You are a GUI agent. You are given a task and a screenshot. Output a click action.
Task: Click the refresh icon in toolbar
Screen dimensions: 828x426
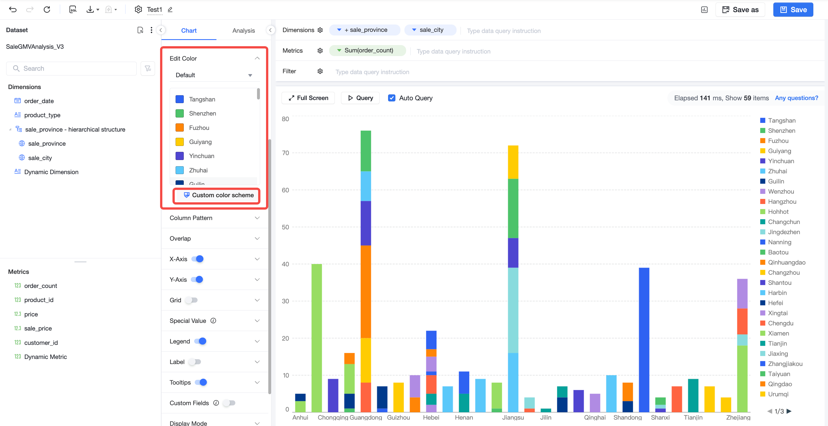tap(47, 9)
